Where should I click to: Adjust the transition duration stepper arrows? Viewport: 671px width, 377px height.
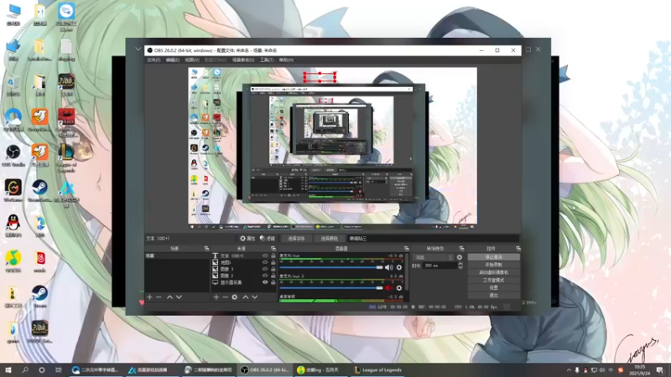pyautogui.click(x=460, y=266)
